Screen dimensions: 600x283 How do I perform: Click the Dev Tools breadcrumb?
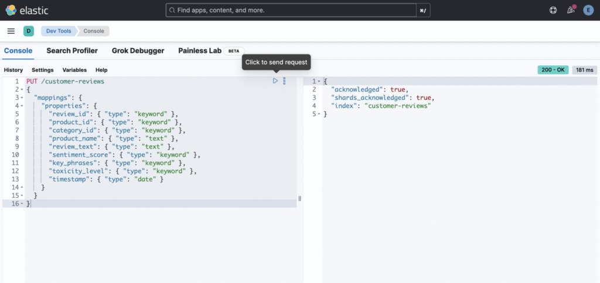[59, 31]
